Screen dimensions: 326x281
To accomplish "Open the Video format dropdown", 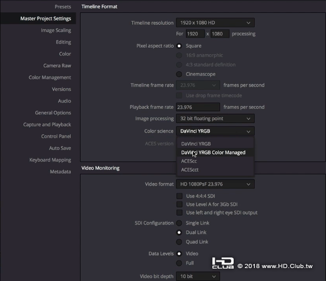I will coord(215,184).
